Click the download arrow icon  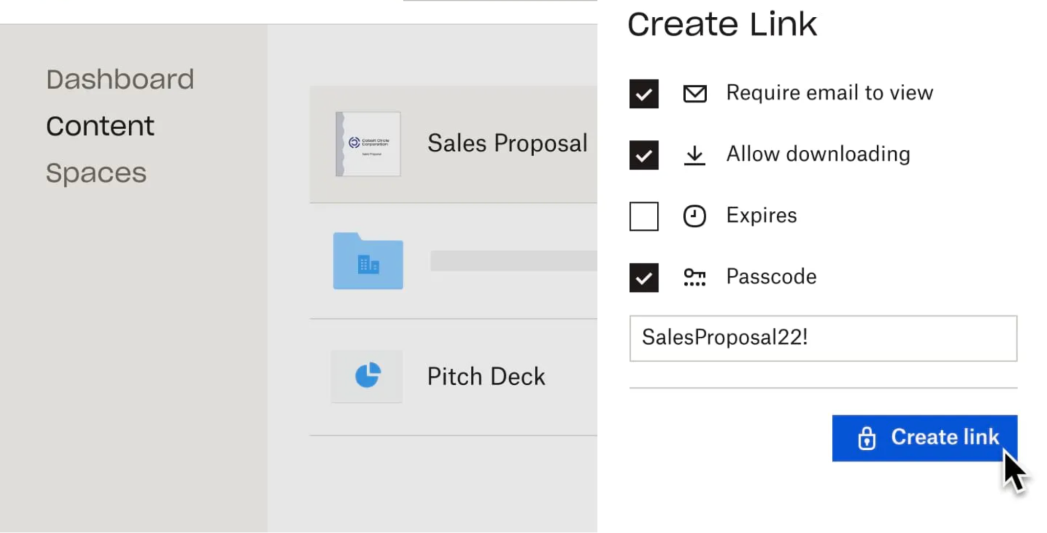pos(695,156)
